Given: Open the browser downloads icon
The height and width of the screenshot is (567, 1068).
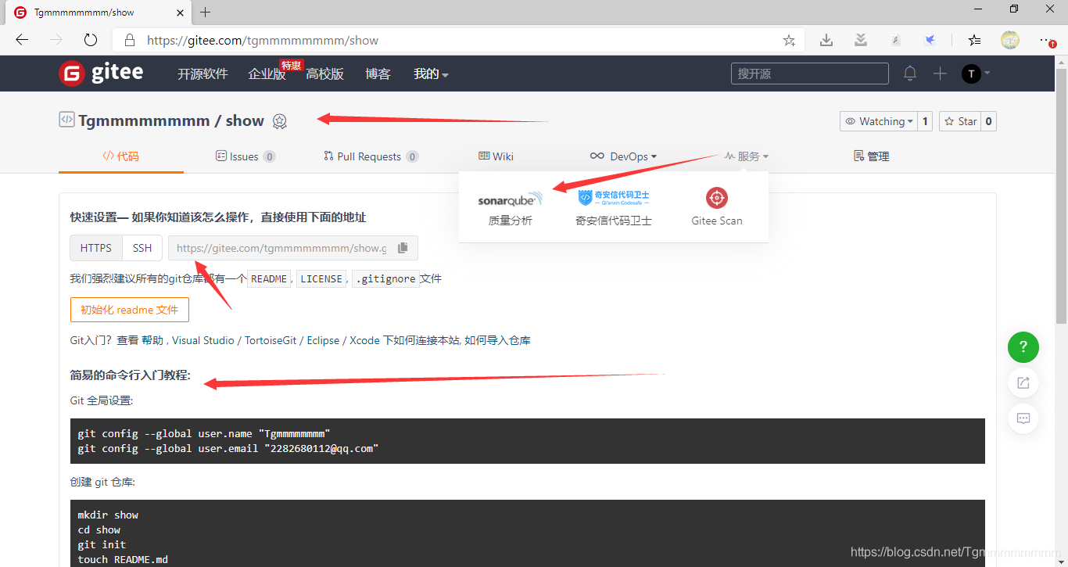Looking at the screenshot, I should pyautogui.click(x=826, y=40).
